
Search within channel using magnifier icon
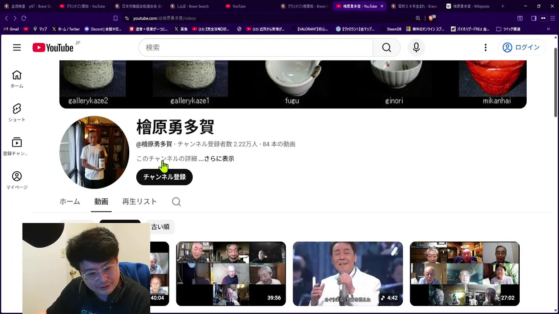click(176, 201)
